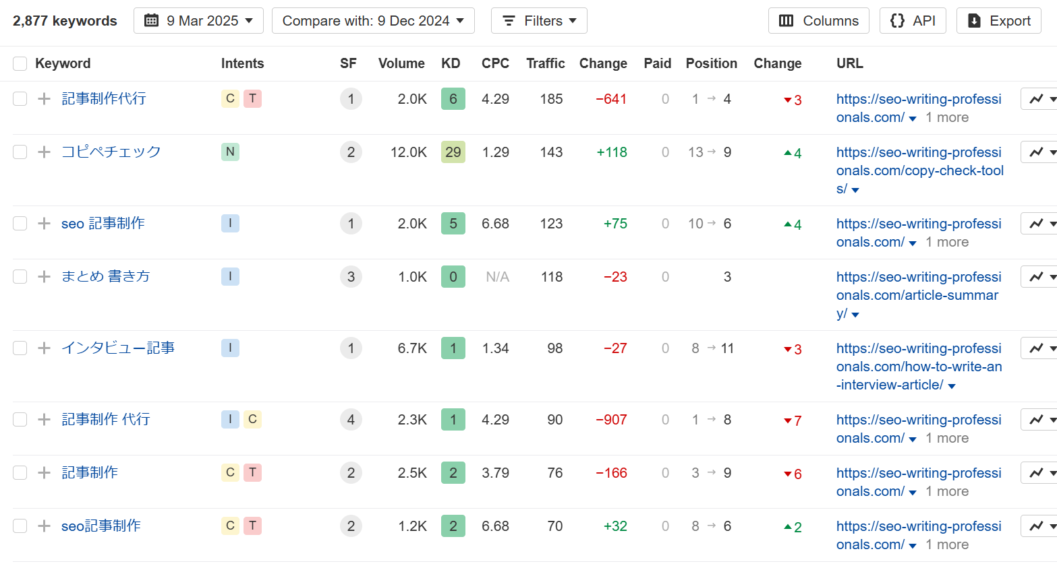Show the 1 more URLs for seo記事制作

click(946, 545)
